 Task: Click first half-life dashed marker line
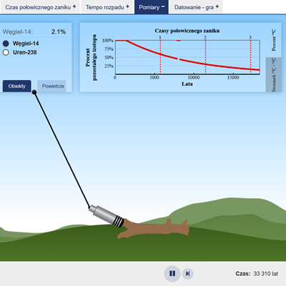[x=160, y=56]
